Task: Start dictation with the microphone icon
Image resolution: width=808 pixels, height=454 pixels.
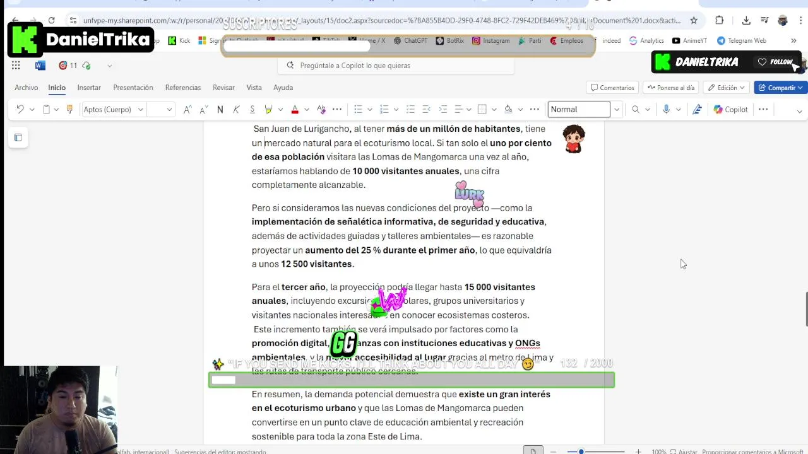Action: 666,110
